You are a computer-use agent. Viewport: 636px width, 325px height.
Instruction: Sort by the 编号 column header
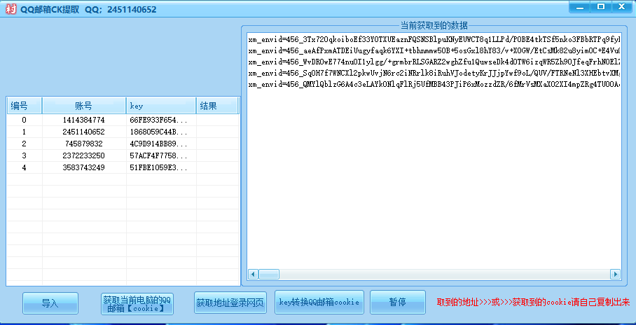[x=24, y=106]
